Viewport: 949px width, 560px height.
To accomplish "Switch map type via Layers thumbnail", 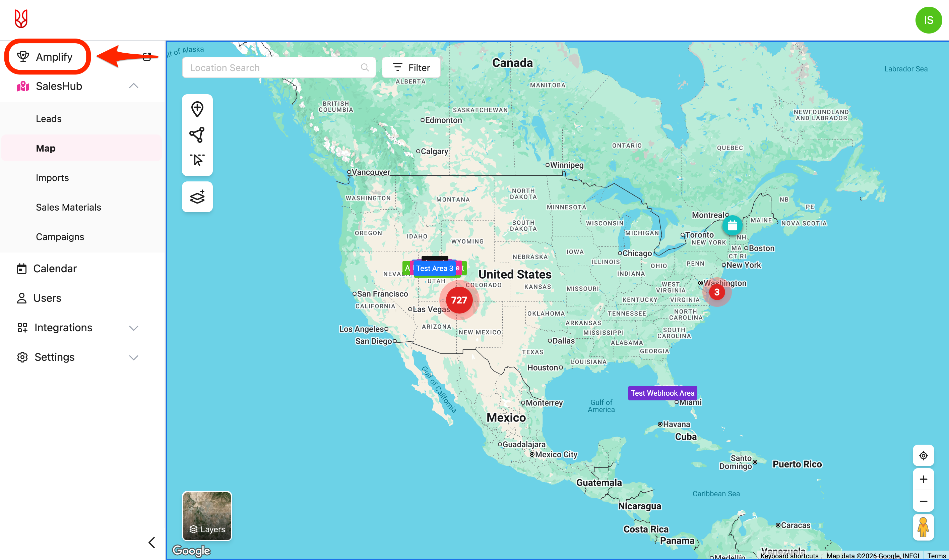I will point(207,515).
